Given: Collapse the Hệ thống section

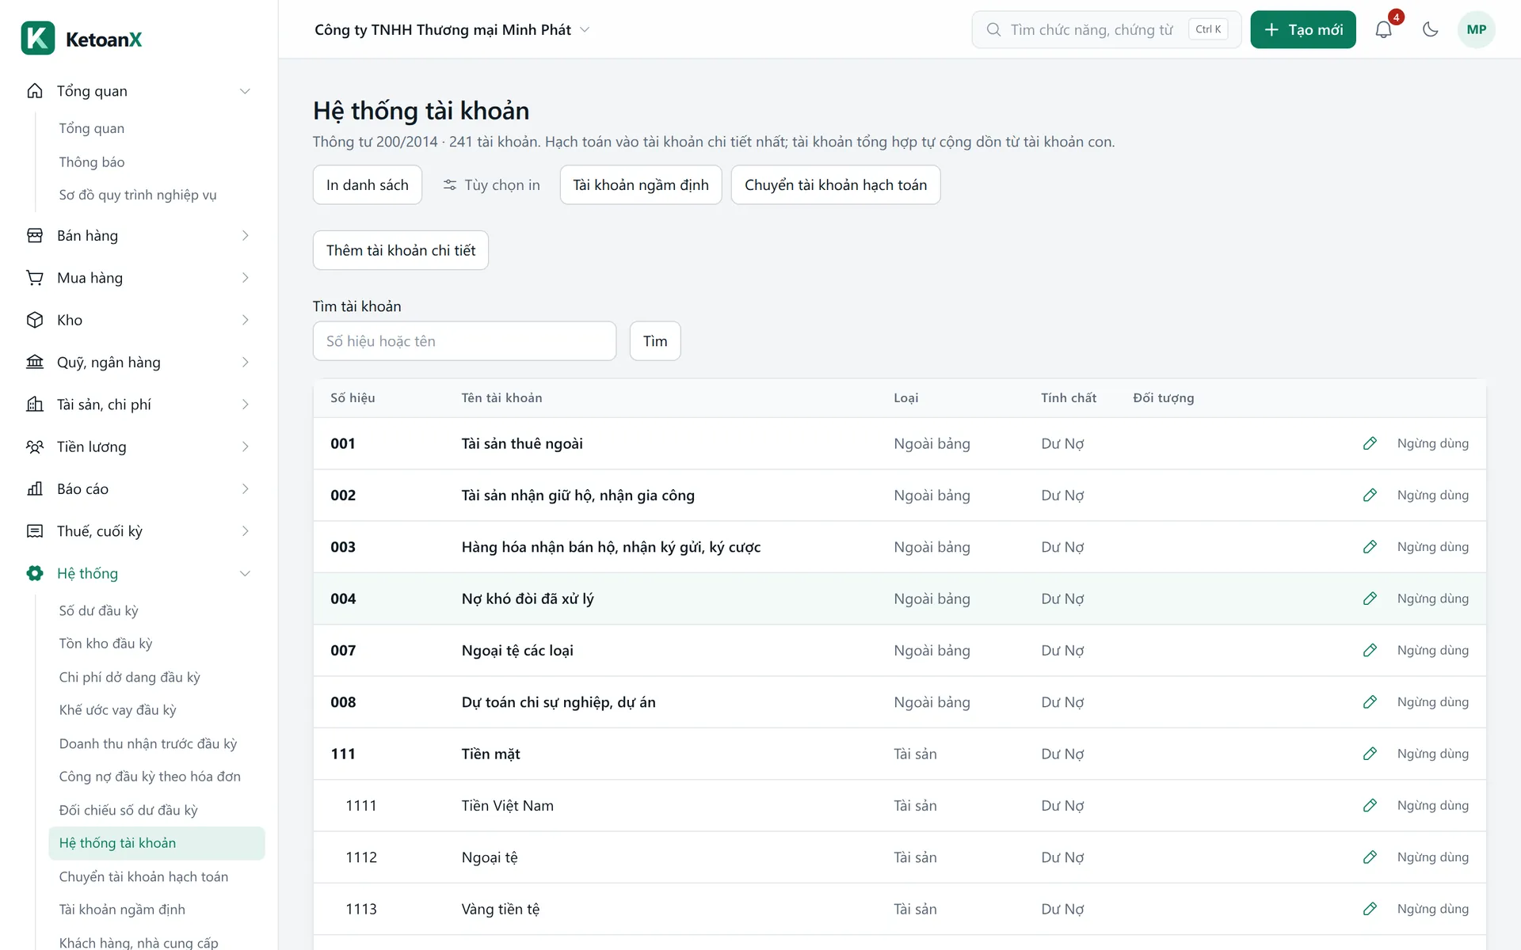Looking at the screenshot, I should click(139, 573).
